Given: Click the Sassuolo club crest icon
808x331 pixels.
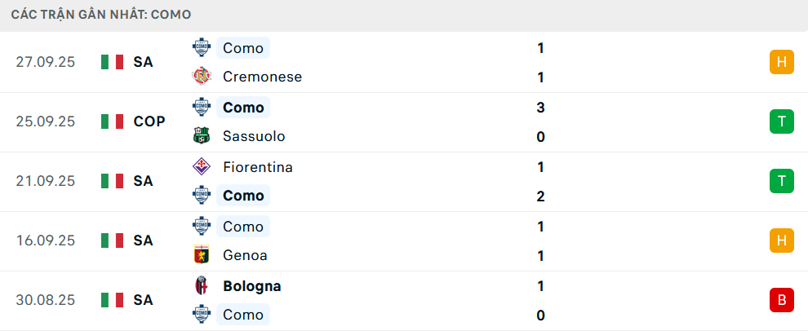Looking at the screenshot, I should 201,136.
